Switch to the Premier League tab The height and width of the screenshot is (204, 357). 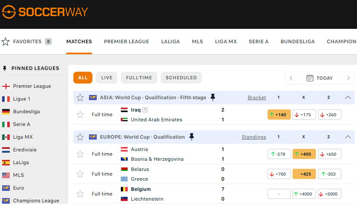click(x=126, y=42)
